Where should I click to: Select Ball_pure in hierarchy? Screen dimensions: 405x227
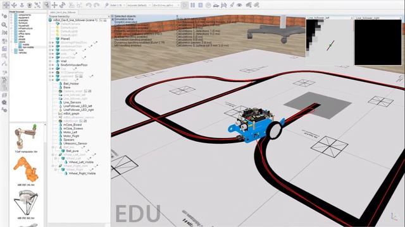click(72, 151)
